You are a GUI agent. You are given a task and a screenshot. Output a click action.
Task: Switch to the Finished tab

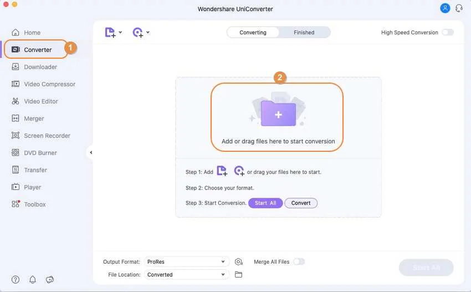304,33
